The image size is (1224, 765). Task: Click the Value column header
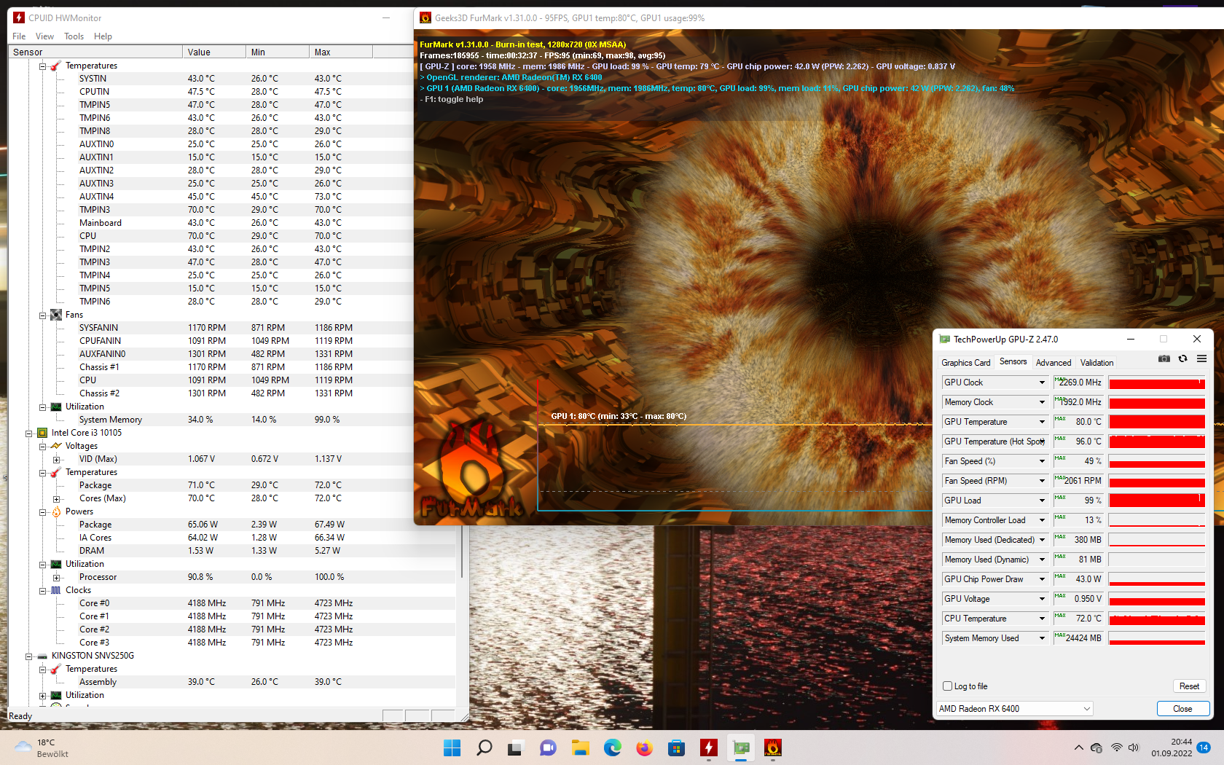214,52
